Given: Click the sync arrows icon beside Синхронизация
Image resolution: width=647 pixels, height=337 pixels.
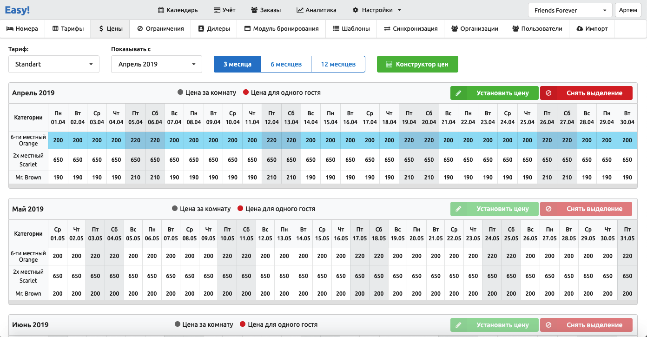Looking at the screenshot, I should tap(387, 28).
